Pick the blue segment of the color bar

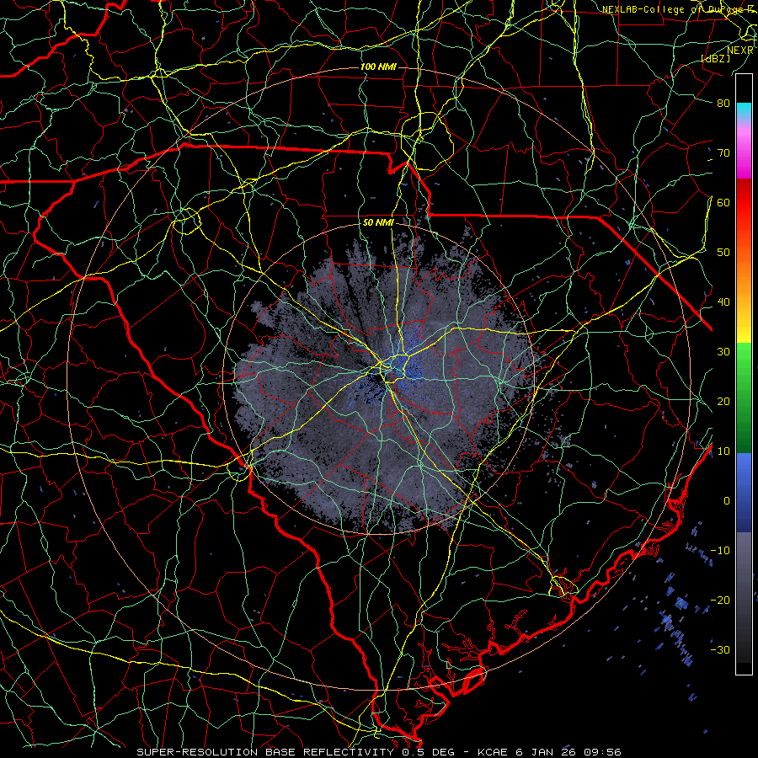[x=744, y=493]
